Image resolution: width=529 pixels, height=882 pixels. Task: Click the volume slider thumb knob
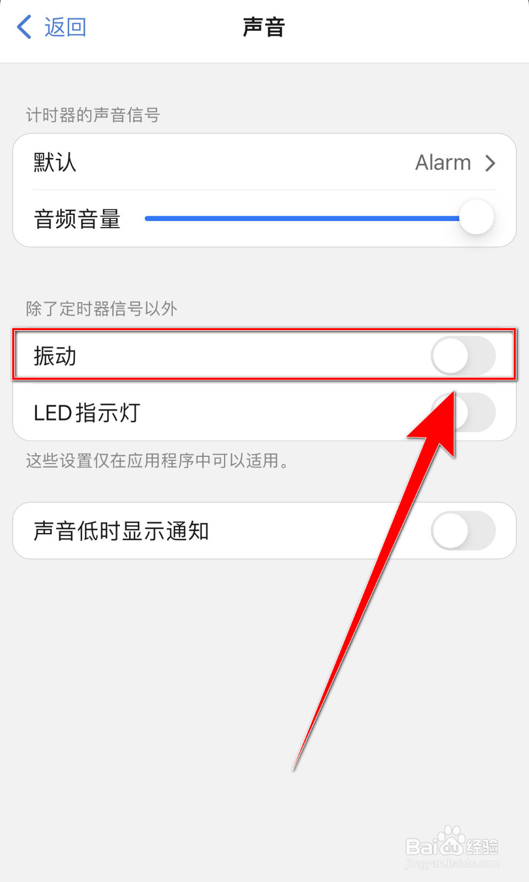pos(476,217)
